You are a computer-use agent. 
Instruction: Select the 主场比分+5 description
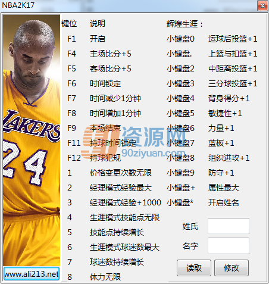coord(111,54)
